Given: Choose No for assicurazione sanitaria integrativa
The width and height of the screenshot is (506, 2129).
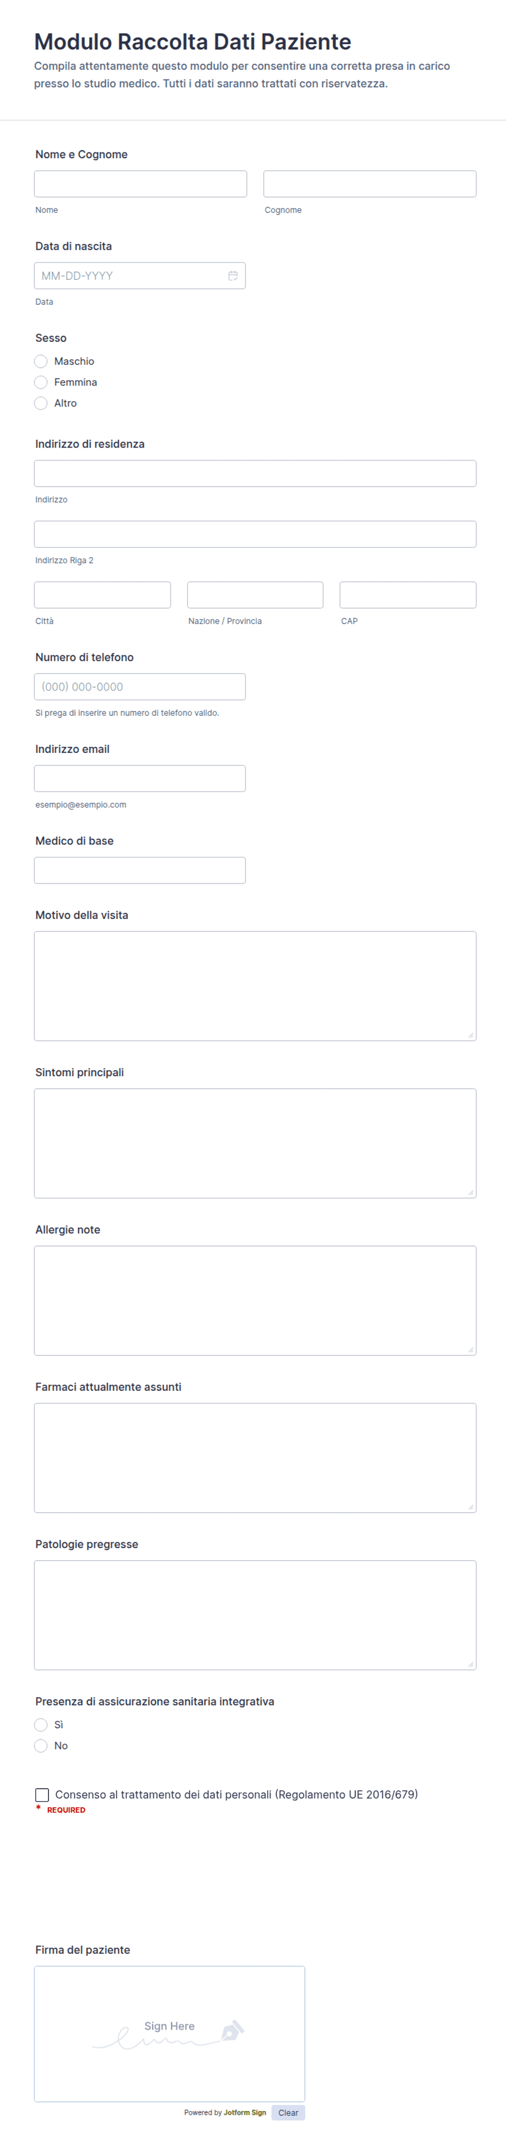Looking at the screenshot, I should click(41, 1746).
